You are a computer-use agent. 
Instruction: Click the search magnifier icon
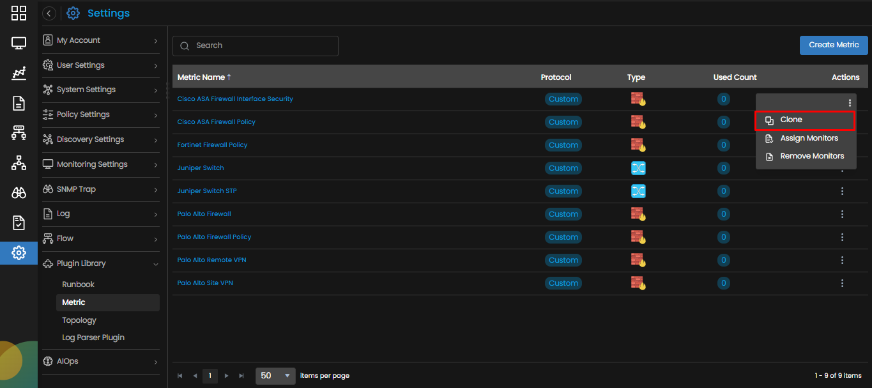click(185, 46)
